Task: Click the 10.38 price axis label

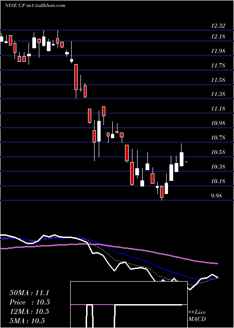Action: [x=218, y=167]
